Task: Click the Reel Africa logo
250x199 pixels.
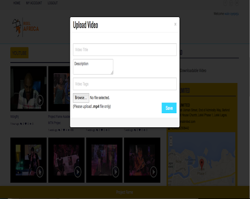Action: click(x=25, y=27)
